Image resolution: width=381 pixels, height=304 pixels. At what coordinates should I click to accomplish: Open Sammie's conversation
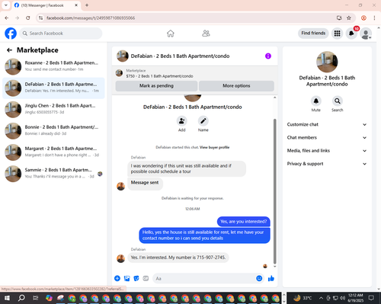tap(53, 174)
